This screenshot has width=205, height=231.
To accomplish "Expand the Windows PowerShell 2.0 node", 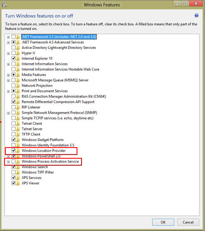I will click(x=8, y=156).
